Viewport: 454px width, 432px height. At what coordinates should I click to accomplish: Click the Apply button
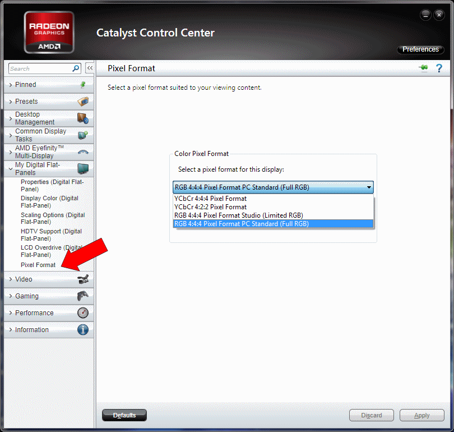click(x=422, y=415)
